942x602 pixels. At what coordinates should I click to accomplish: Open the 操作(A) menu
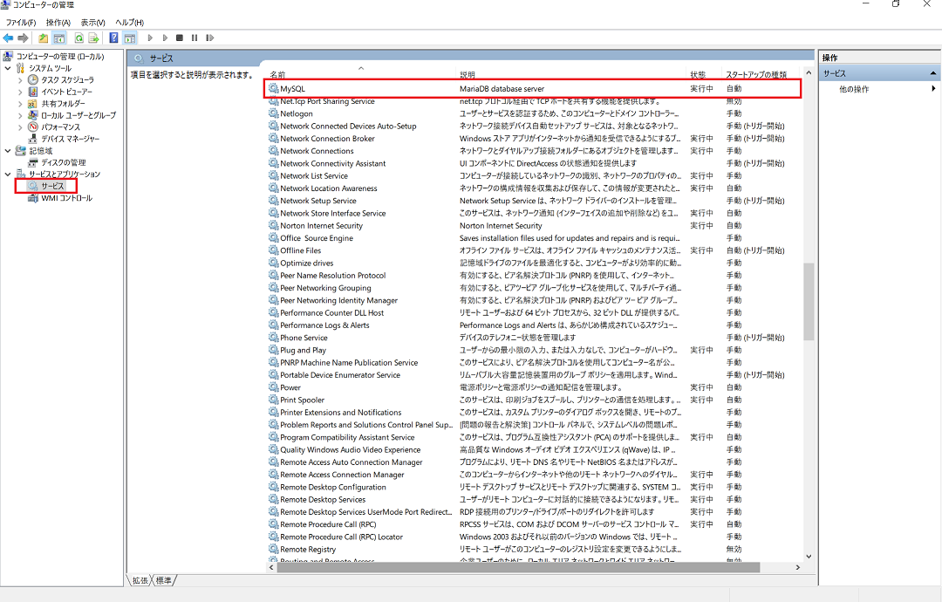pos(58,22)
